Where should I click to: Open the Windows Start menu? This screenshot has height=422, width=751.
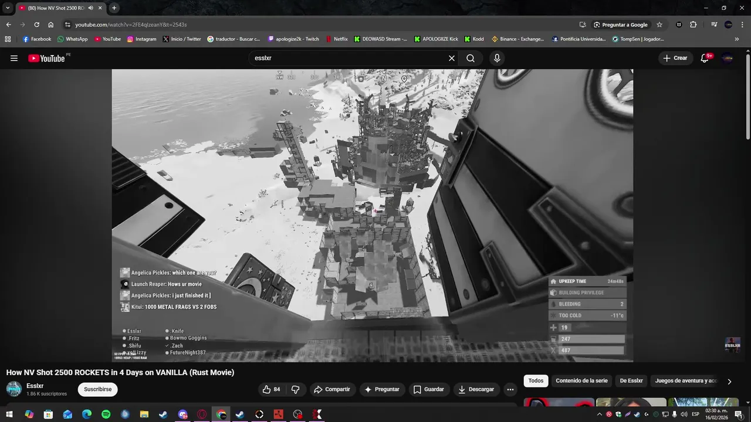pos(9,414)
